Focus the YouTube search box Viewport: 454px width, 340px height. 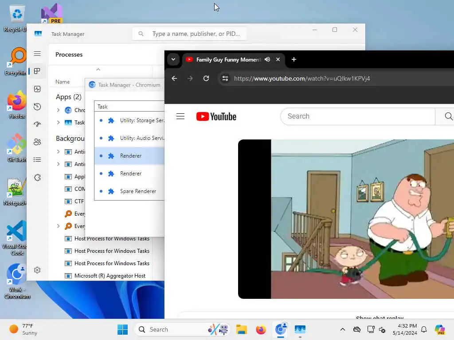click(x=358, y=116)
